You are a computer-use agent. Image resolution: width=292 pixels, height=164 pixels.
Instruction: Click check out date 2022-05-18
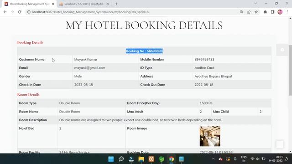204,85
